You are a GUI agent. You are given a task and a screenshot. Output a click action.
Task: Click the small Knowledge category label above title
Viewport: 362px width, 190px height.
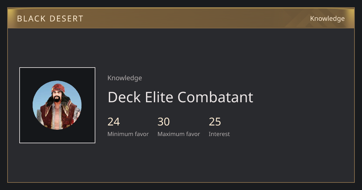coord(125,78)
